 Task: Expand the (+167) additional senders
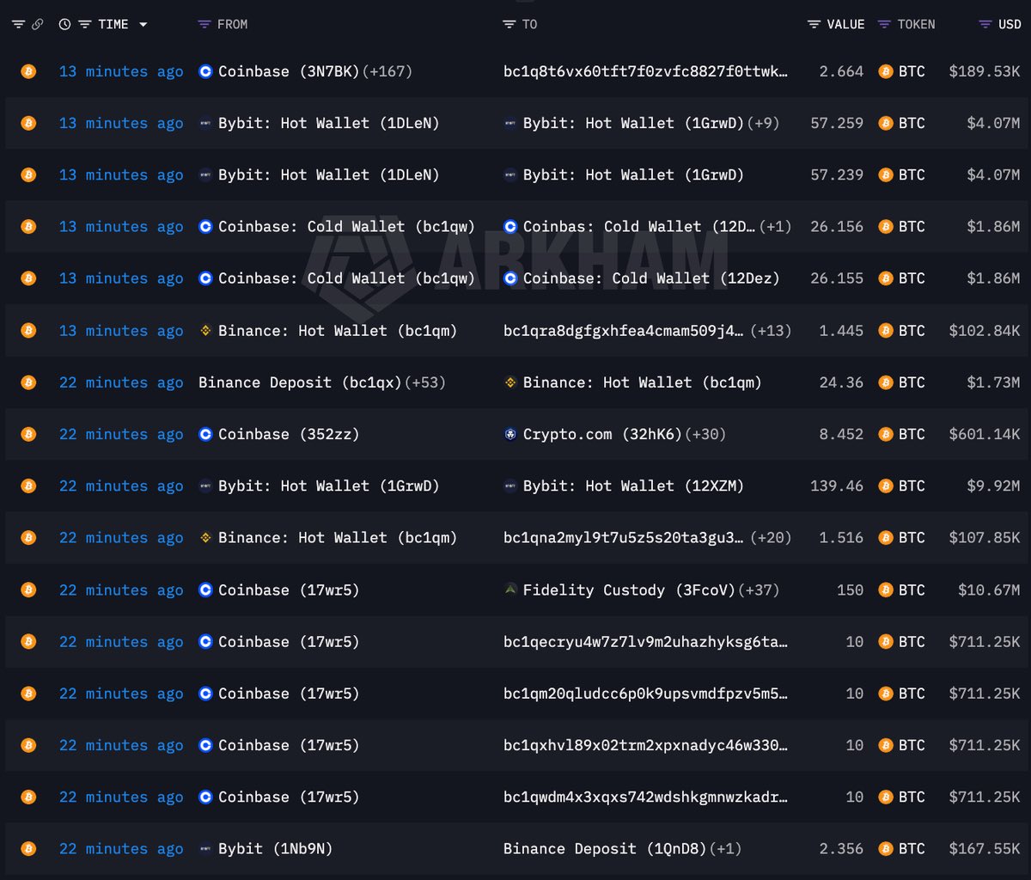point(387,71)
